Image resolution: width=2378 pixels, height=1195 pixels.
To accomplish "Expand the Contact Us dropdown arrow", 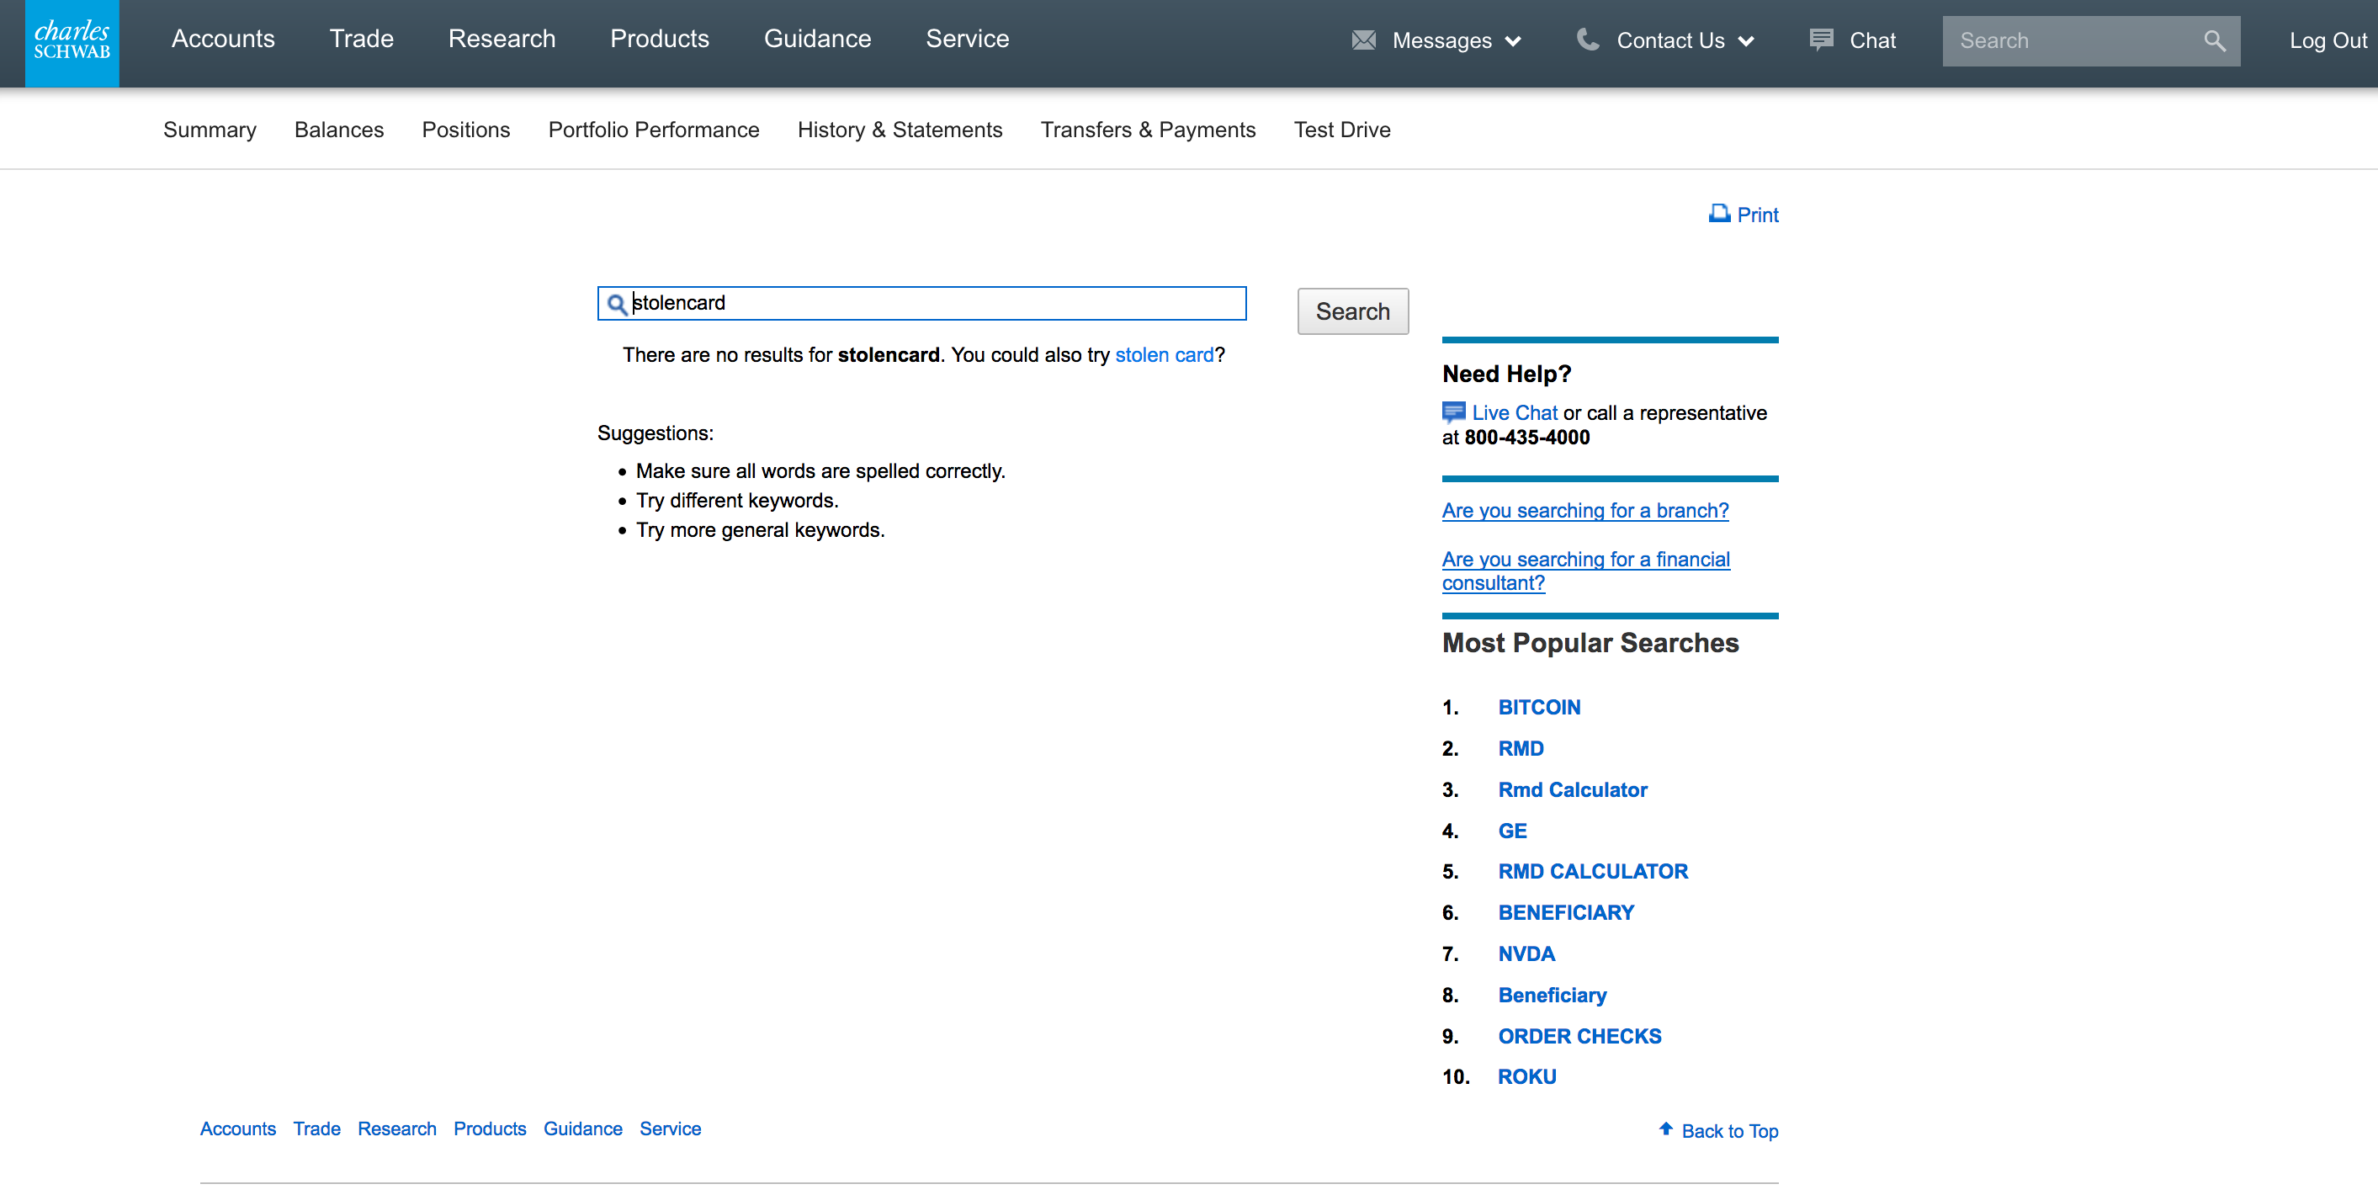I will point(1746,40).
